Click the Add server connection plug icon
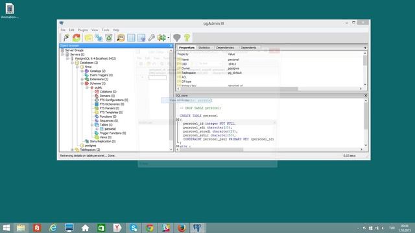 tap(66, 38)
